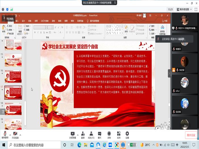Open the viewing-screen banner menu icon
The width and height of the screenshot is (199, 149).
(115, 3)
